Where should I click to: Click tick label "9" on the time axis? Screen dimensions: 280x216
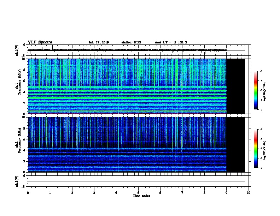coord(226,193)
